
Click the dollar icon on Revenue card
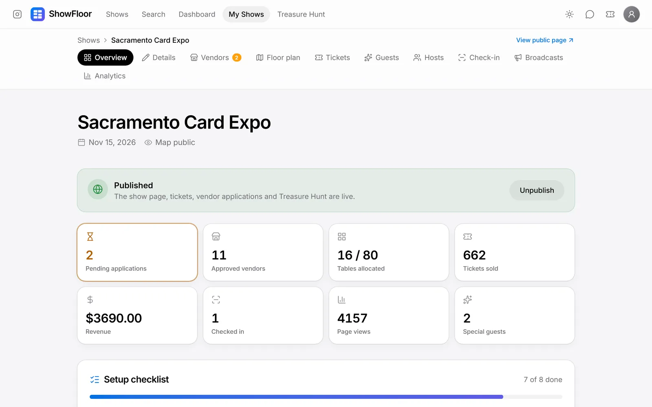tap(90, 300)
